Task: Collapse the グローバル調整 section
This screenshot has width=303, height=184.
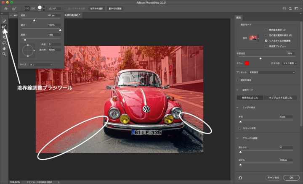Action: point(237,138)
